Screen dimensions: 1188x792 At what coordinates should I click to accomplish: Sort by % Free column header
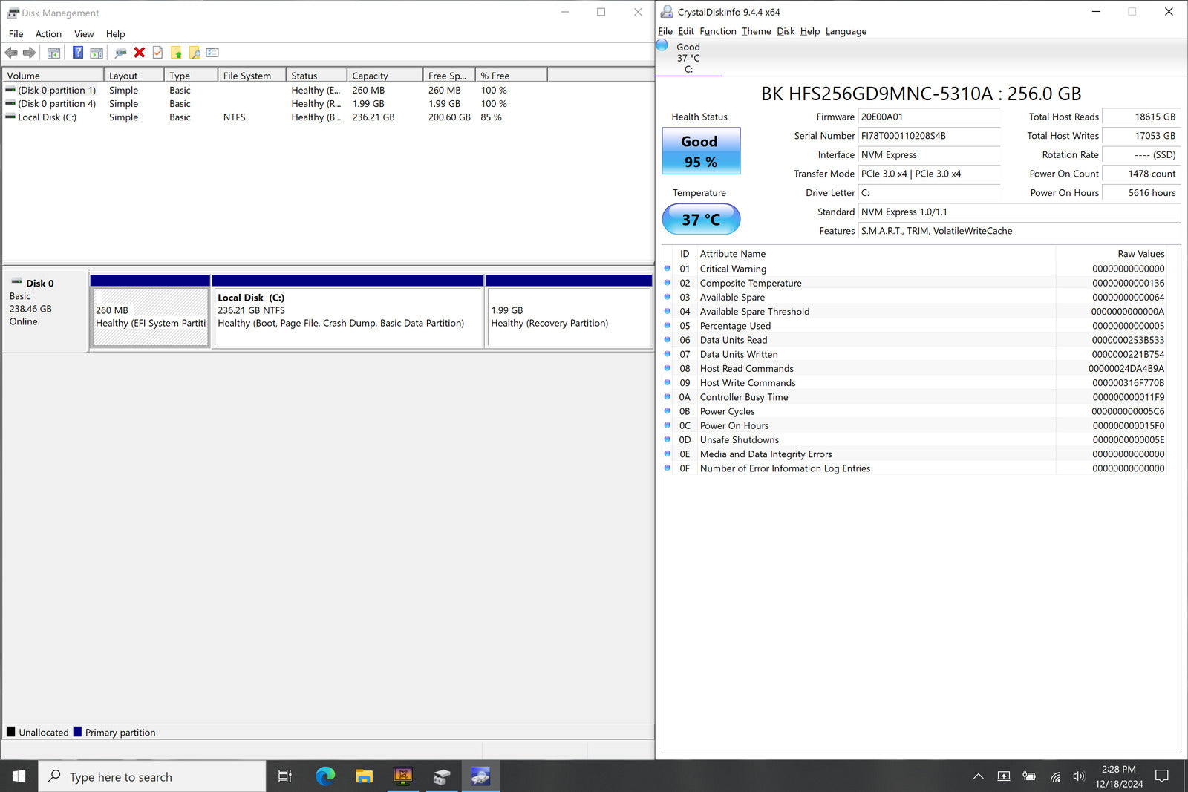coord(511,76)
